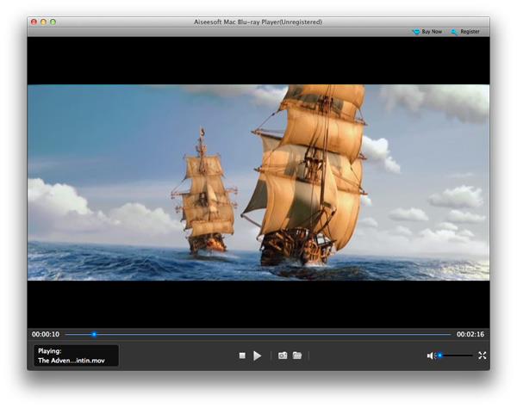Enter full screen mode
Image resolution: width=517 pixels, height=408 pixels.
483,355
